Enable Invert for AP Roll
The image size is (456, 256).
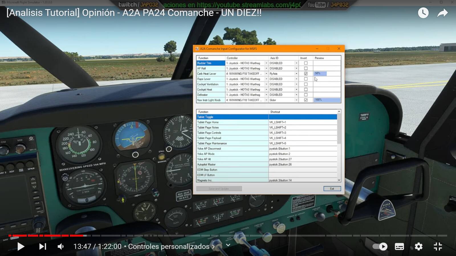click(306, 68)
